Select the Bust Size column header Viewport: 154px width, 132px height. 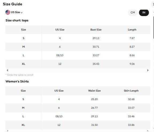[x=96, y=30]
